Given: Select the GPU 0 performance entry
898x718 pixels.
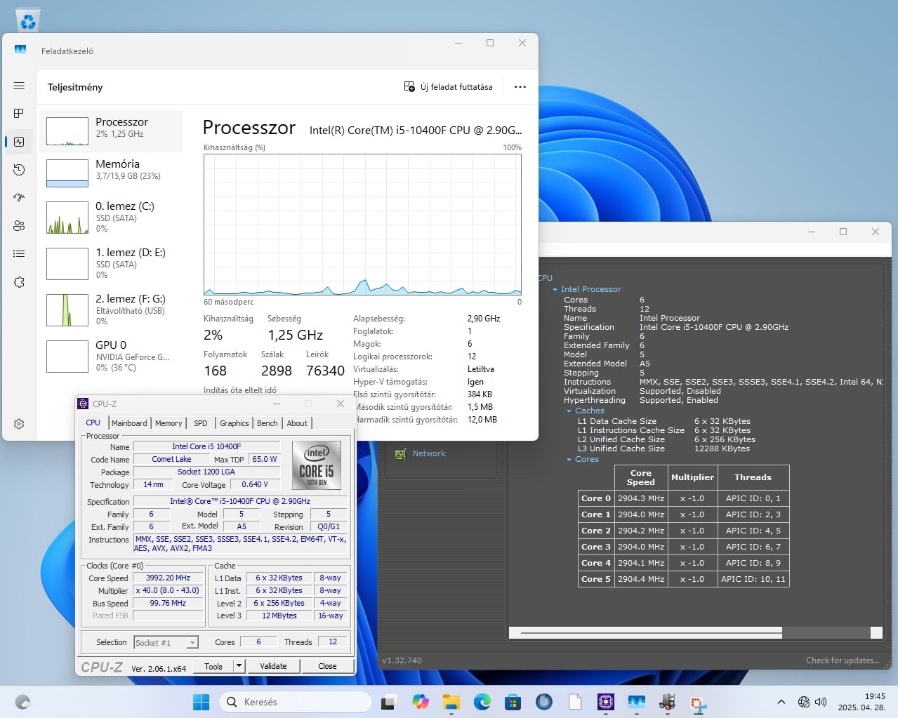Looking at the screenshot, I should (111, 357).
